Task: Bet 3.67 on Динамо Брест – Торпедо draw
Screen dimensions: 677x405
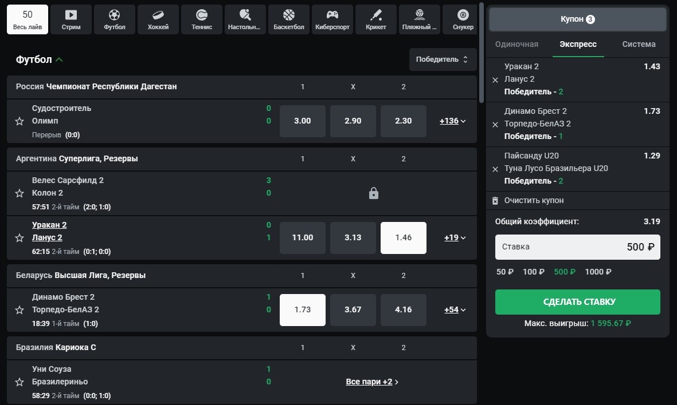Action: click(x=353, y=310)
